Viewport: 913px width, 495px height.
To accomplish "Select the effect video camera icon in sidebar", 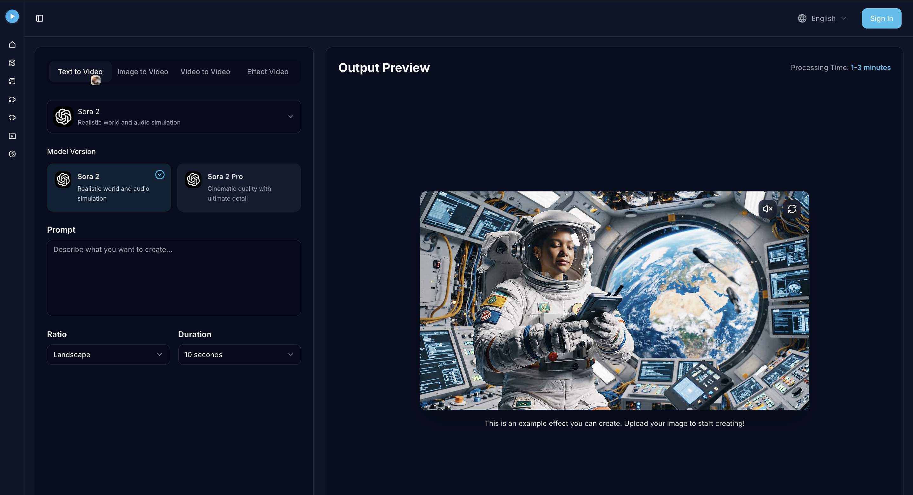I will click(x=12, y=118).
